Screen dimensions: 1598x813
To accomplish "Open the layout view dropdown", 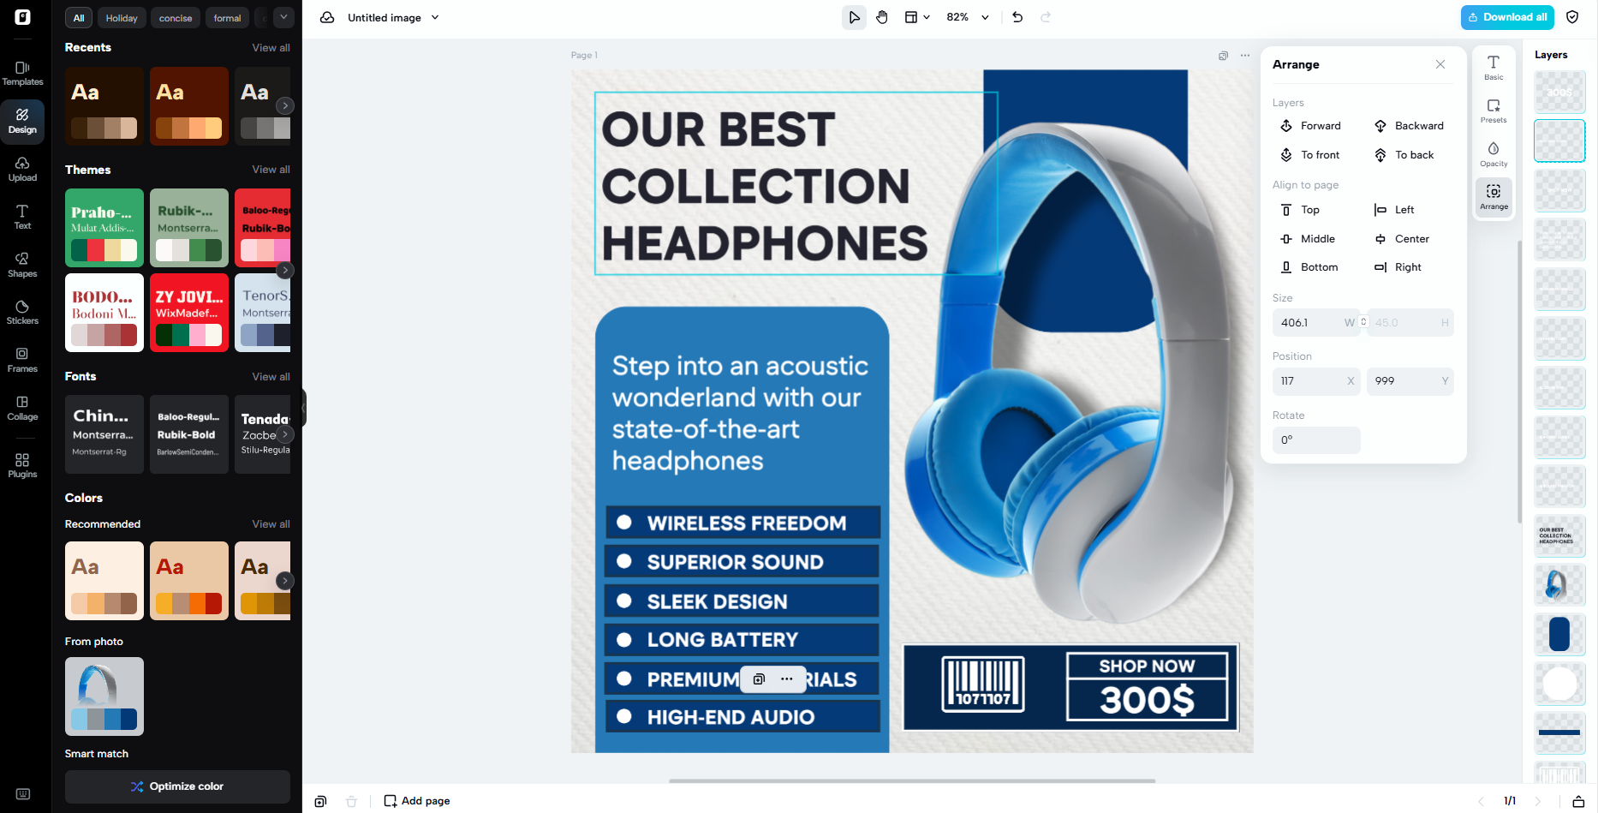I will 917,17.
